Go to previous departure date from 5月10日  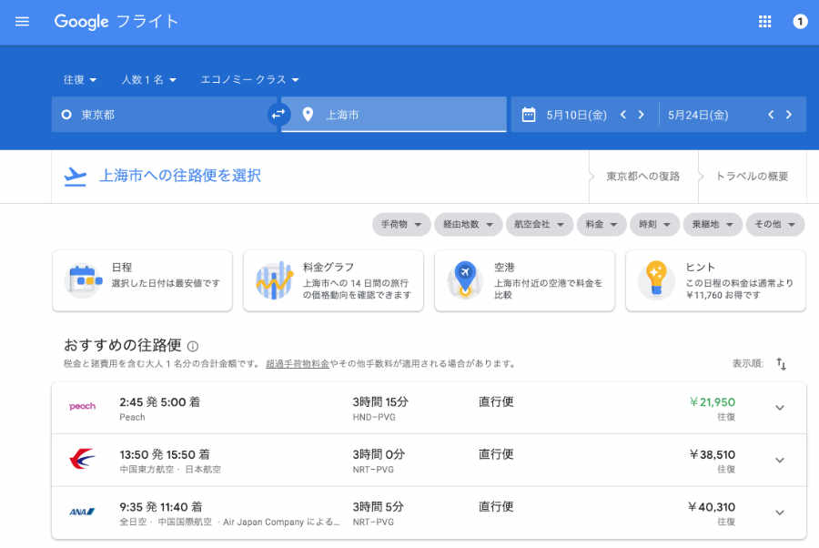coord(622,115)
